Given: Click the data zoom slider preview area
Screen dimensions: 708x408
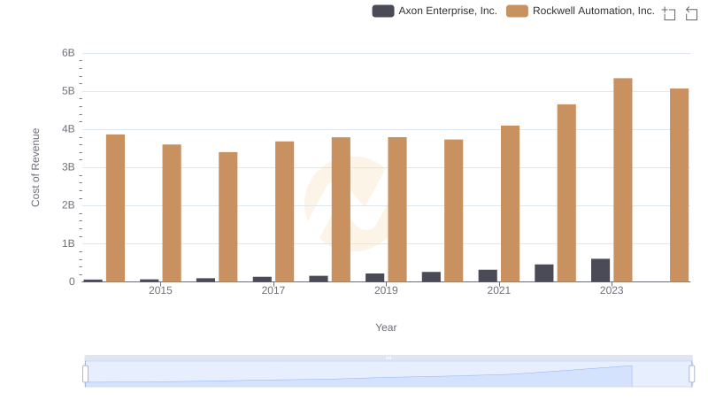Looking at the screenshot, I should click(389, 374).
